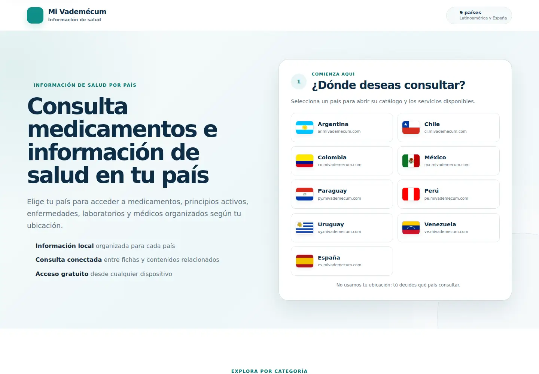Open py.mivademecum.com link text
Viewport: 539px width, 374px height.
(x=339, y=198)
